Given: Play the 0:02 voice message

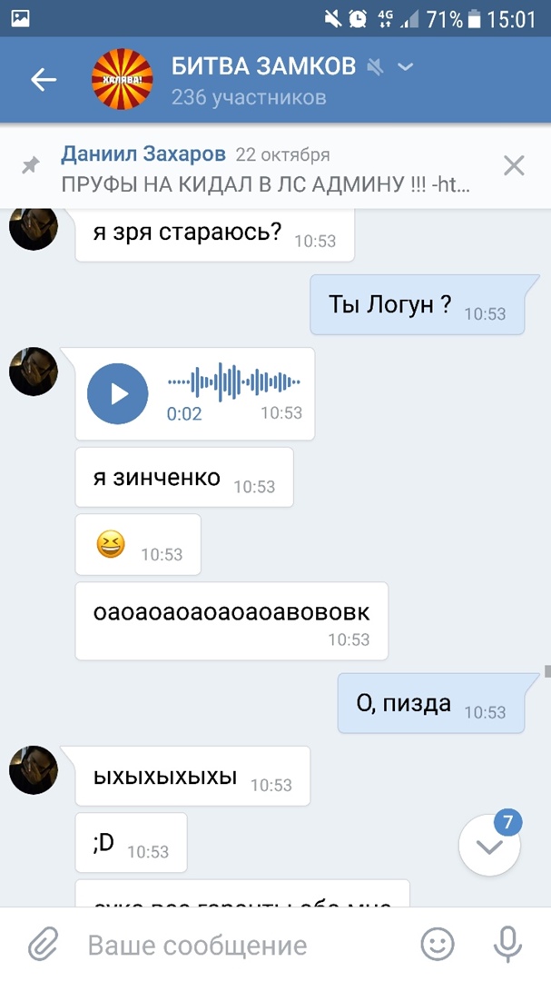Looking at the screenshot, I should pos(118,393).
